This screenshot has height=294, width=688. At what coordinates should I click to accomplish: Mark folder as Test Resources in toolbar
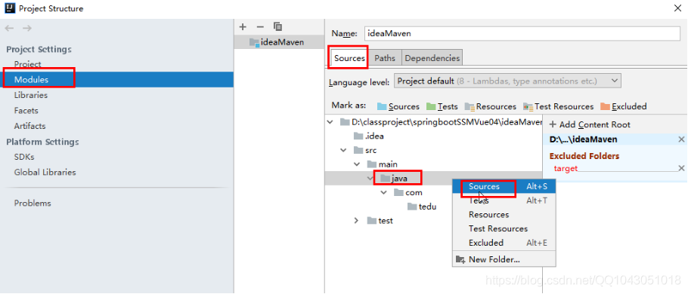(558, 107)
